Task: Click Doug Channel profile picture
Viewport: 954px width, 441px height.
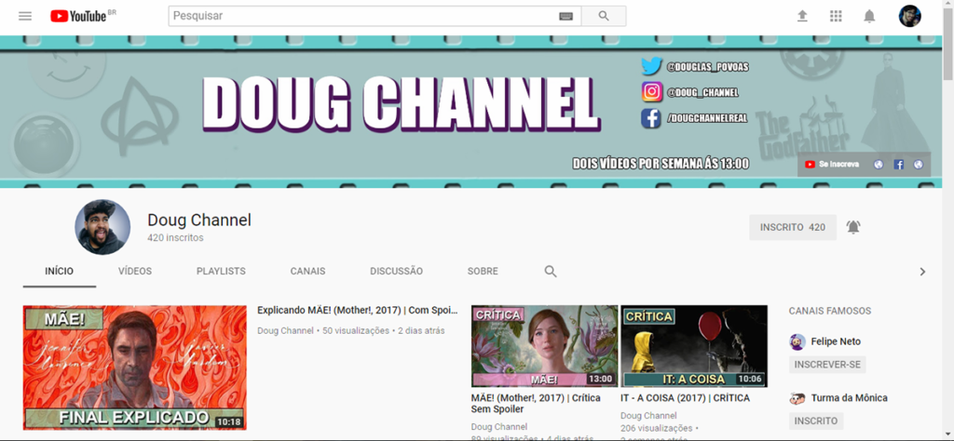Action: [102, 227]
